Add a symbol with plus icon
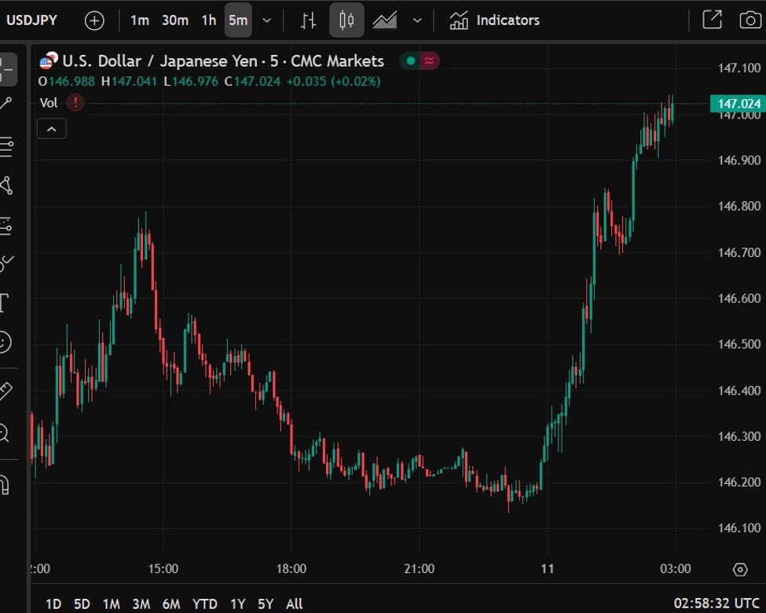766x613 pixels. [94, 20]
